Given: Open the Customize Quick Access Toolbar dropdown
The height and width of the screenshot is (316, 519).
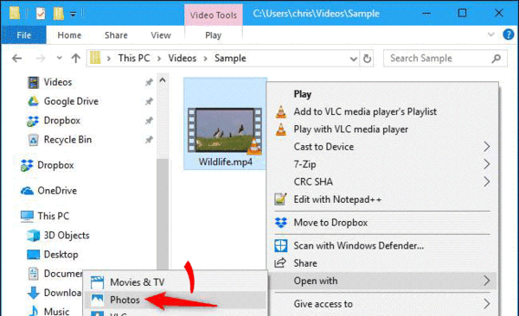Looking at the screenshot, I should coord(73,14).
